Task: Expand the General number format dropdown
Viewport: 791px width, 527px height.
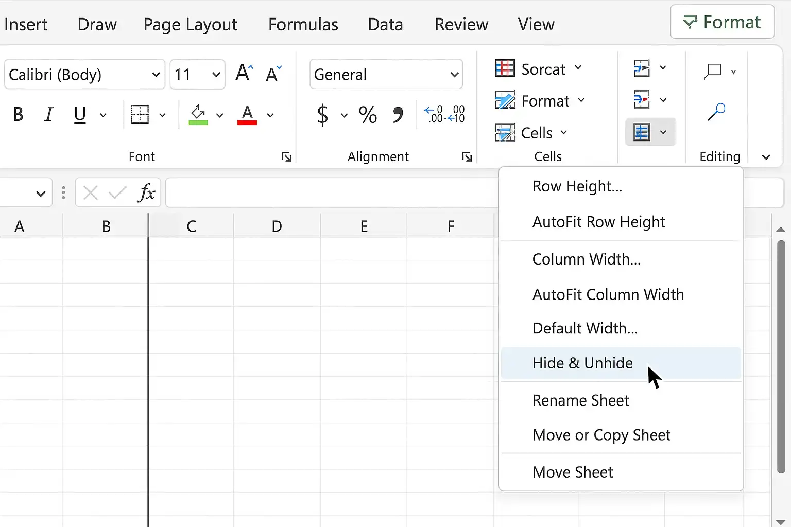Action: click(x=386, y=75)
